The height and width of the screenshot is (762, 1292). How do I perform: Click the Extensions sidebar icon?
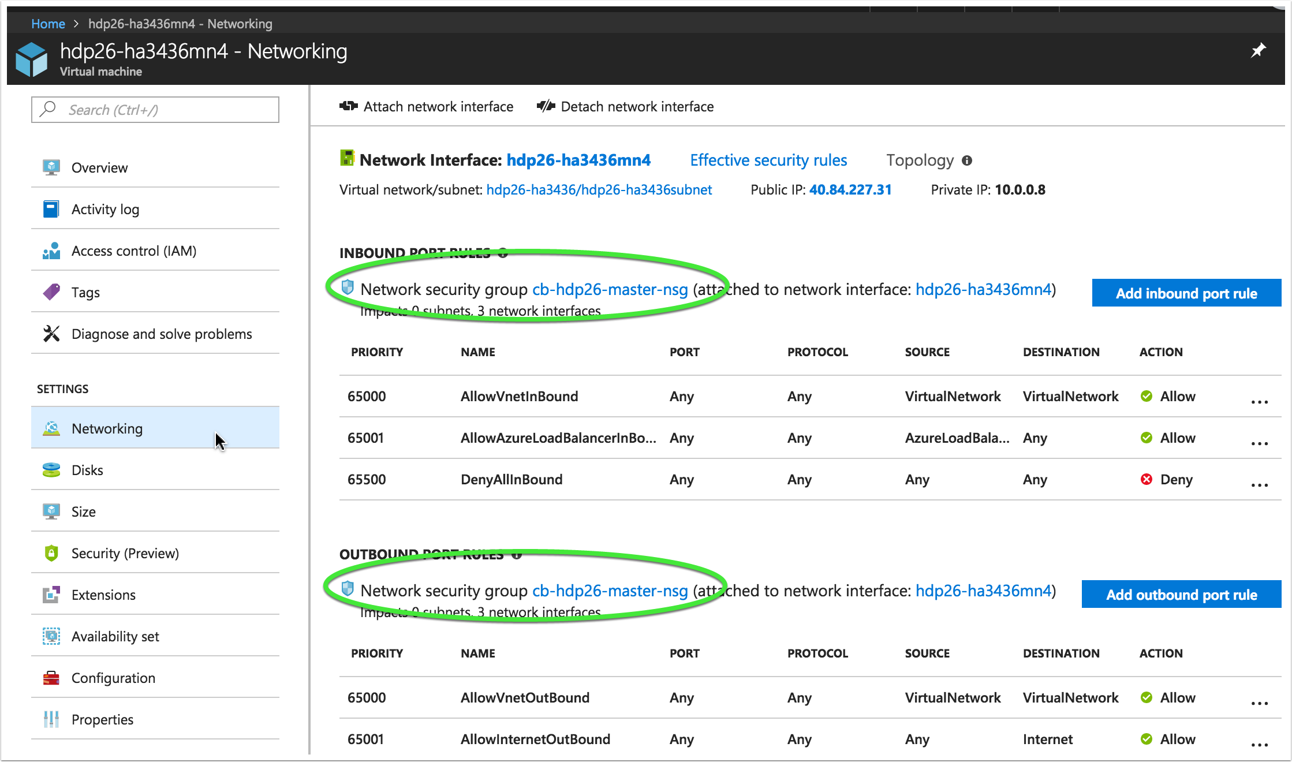pos(51,595)
